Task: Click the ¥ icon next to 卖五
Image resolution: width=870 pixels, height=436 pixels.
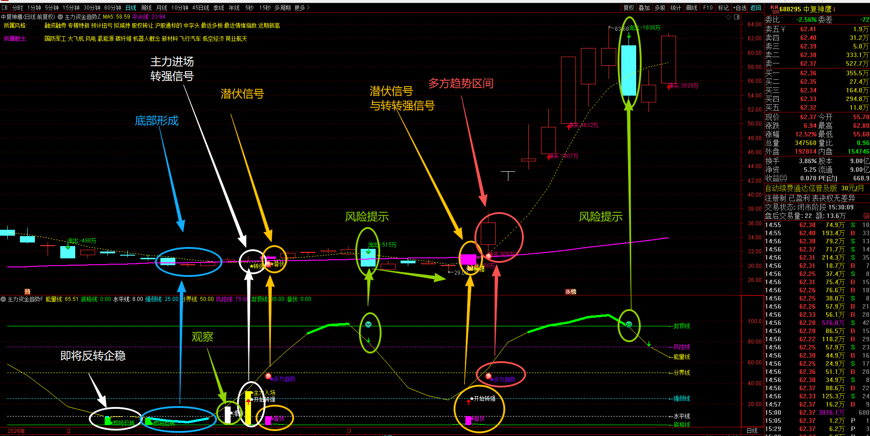Action: click(783, 29)
